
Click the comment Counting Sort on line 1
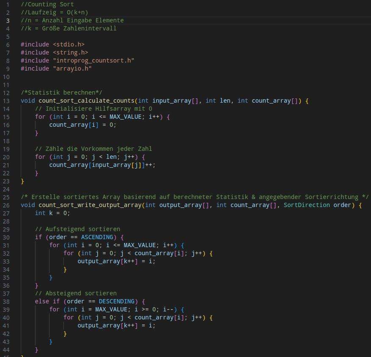(x=48, y=4)
